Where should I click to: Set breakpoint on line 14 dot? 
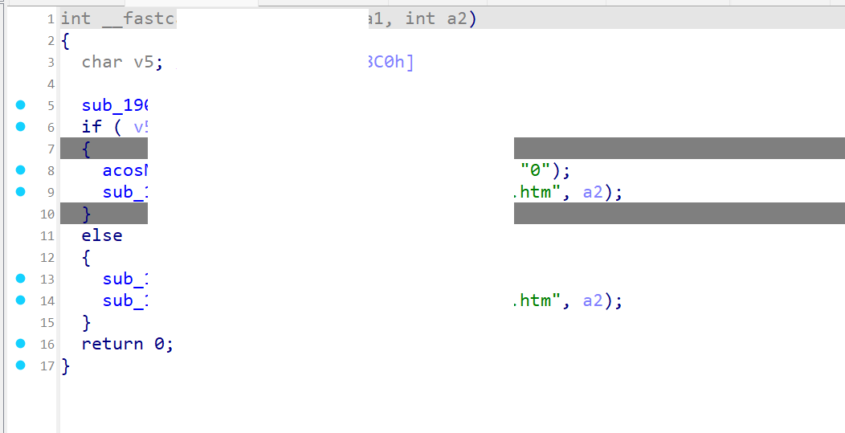pos(21,300)
